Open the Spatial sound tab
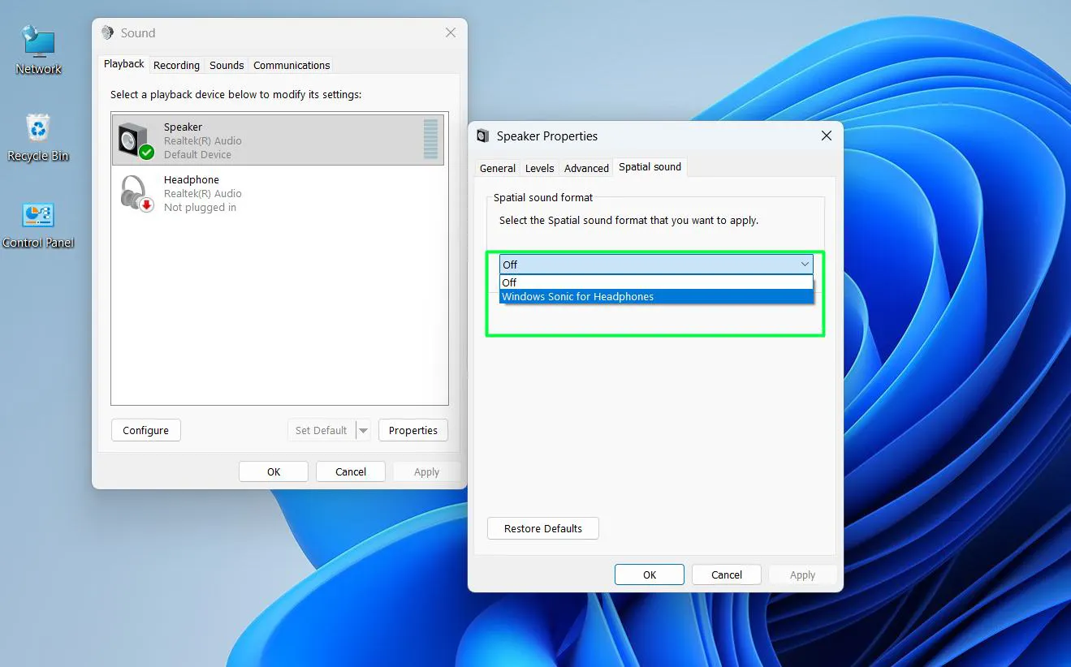This screenshot has height=667, width=1071. [650, 167]
